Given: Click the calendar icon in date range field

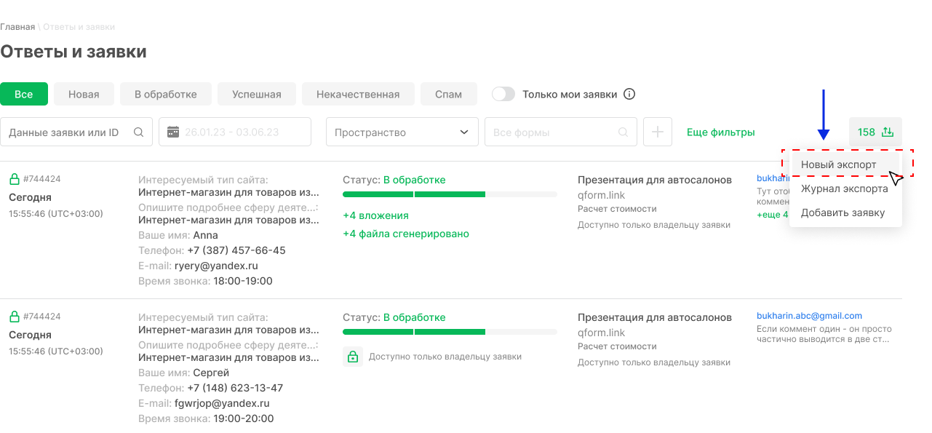Looking at the screenshot, I should pos(173,132).
